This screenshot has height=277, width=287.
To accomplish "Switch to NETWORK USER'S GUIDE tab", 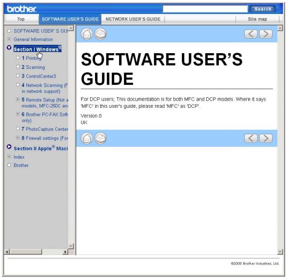I will 133,19.
